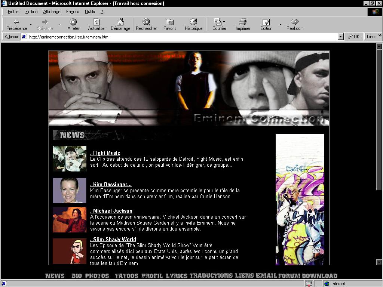The width and height of the screenshot is (383, 287).
Task: Click the Internet zone globe in status bar
Action: (327, 284)
